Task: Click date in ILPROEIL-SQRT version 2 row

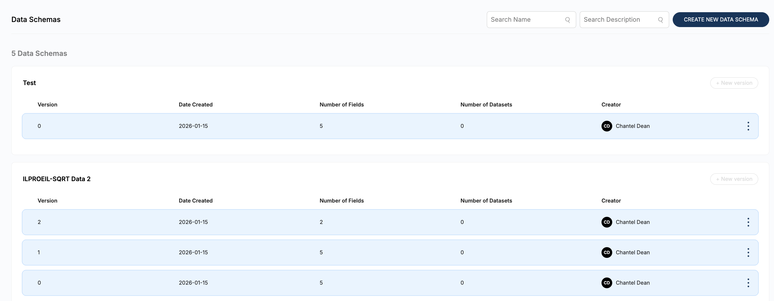Action: (x=193, y=222)
